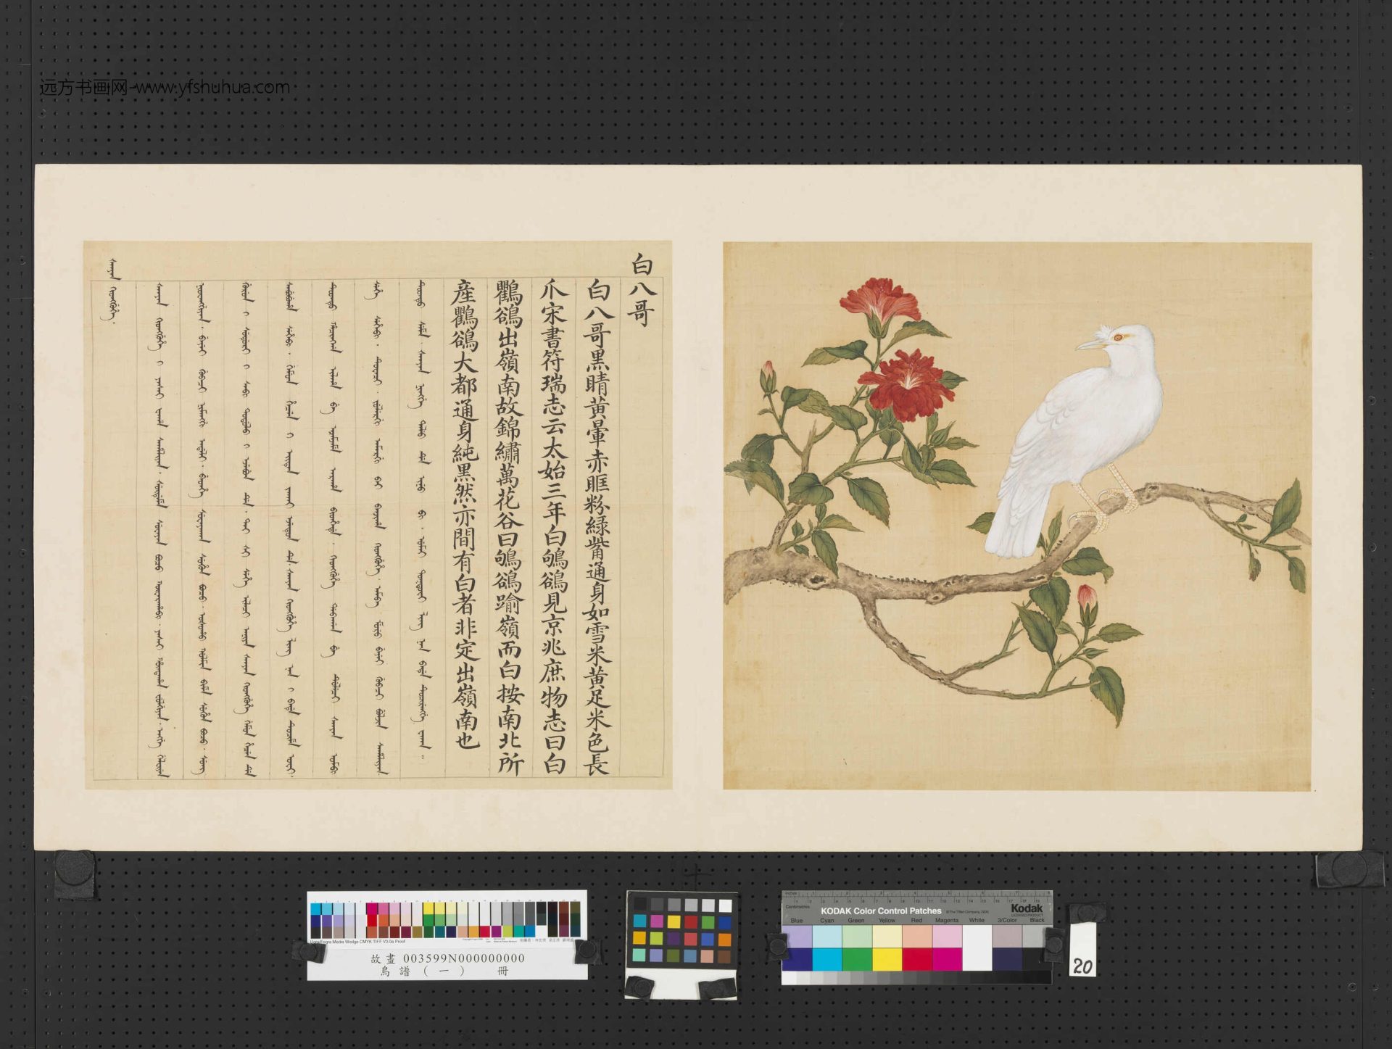Viewport: 1392px width, 1049px height.
Task: Click the handwritten number tag 20
Action: tap(1082, 949)
